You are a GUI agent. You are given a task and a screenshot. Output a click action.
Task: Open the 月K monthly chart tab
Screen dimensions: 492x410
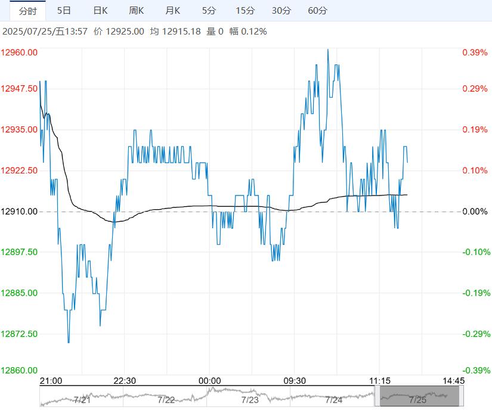(173, 11)
